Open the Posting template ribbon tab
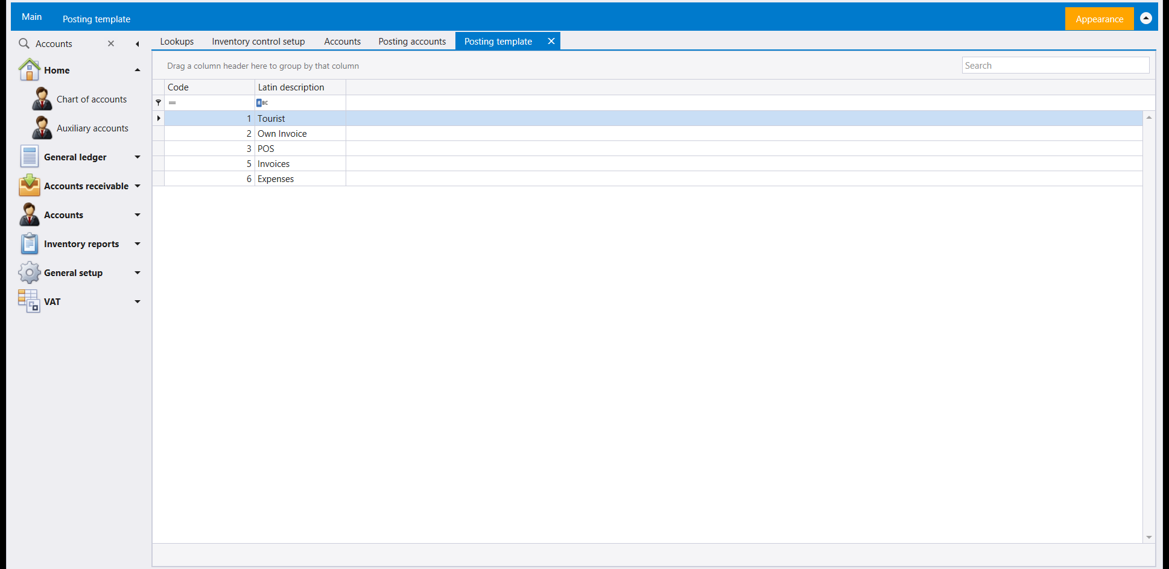This screenshot has width=1169, height=569. [x=97, y=19]
